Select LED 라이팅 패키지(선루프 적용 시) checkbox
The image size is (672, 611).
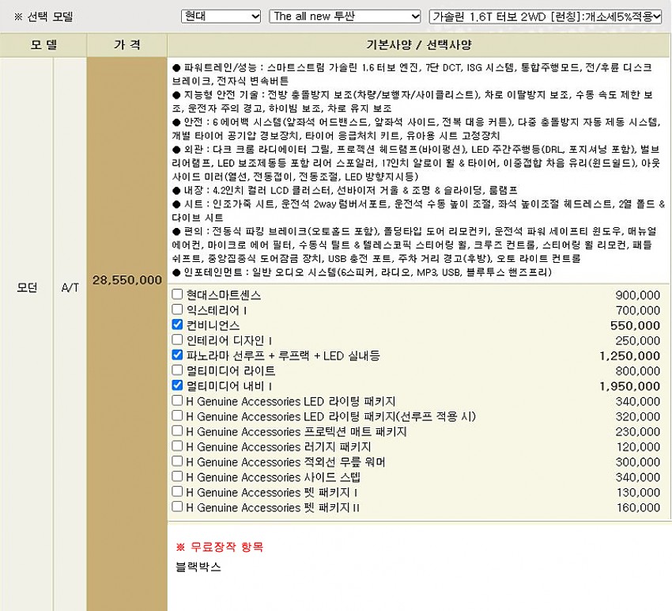click(x=177, y=416)
